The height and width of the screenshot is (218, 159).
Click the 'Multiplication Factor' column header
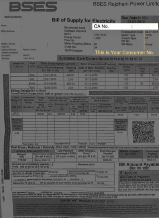126,67
